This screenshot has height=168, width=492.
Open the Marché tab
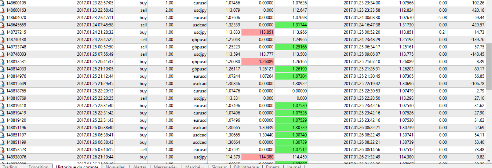pos(194,166)
